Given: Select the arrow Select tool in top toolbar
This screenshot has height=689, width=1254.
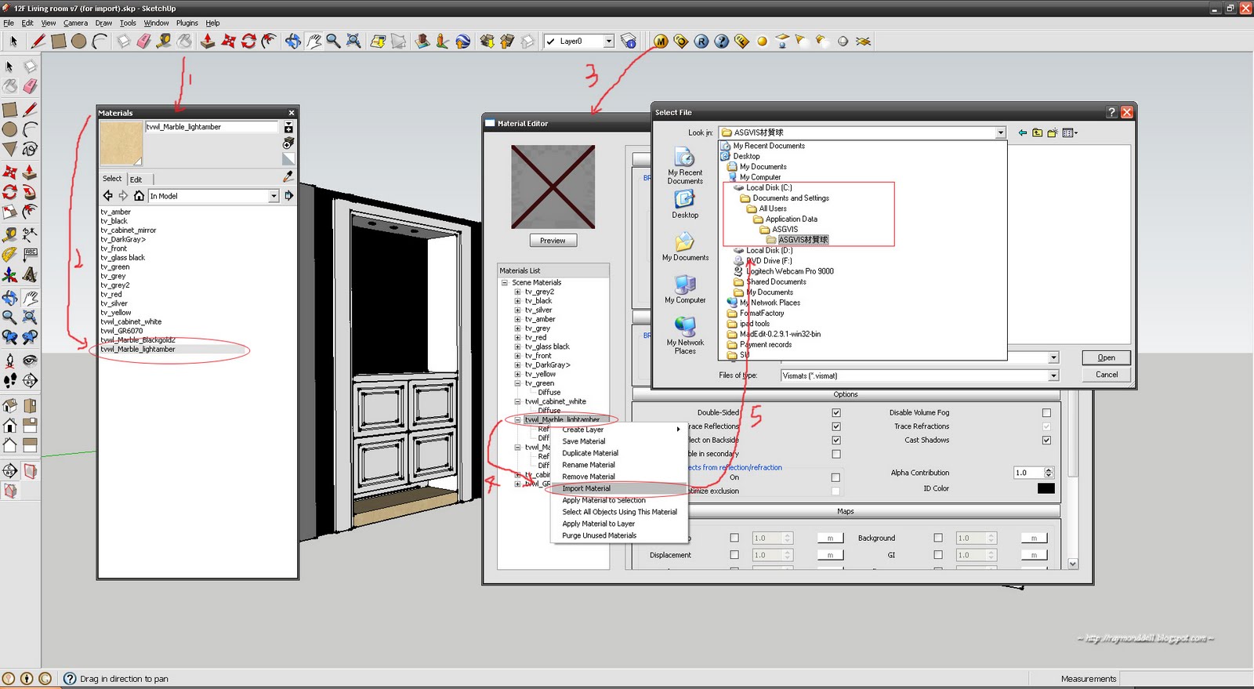Looking at the screenshot, I should tap(13, 41).
